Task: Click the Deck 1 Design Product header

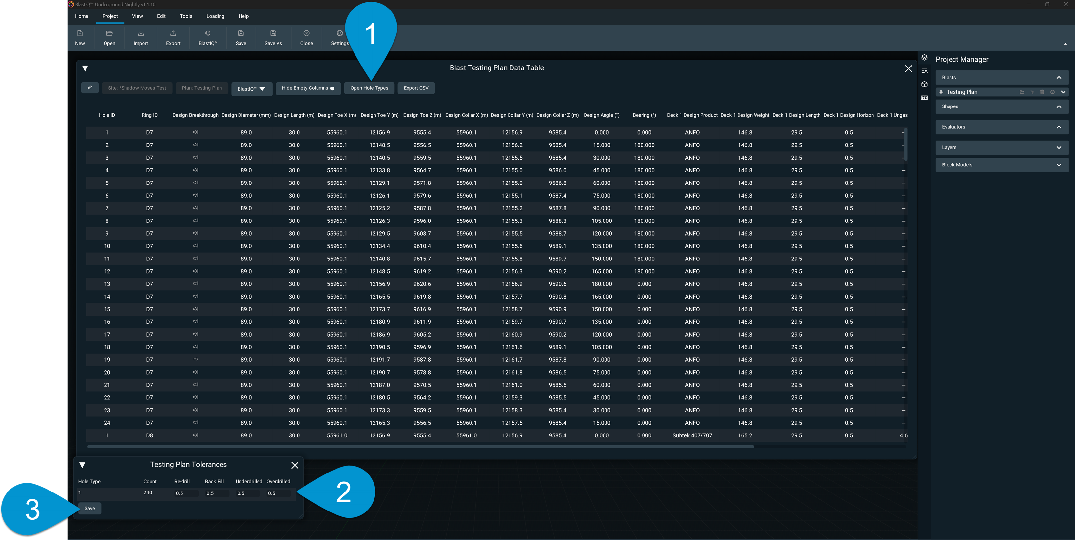Action: tap(692, 115)
